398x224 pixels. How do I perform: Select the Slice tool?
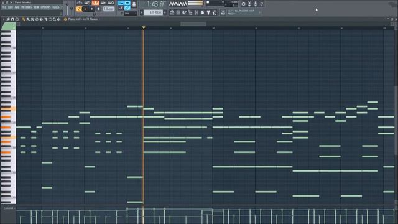pos(45,19)
